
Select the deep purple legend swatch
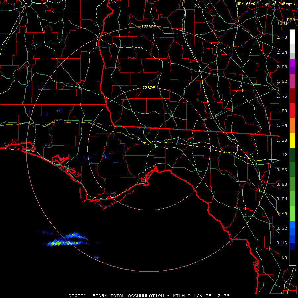pos(292,70)
